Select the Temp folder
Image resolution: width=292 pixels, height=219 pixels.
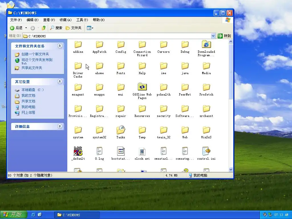click(142, 133)
